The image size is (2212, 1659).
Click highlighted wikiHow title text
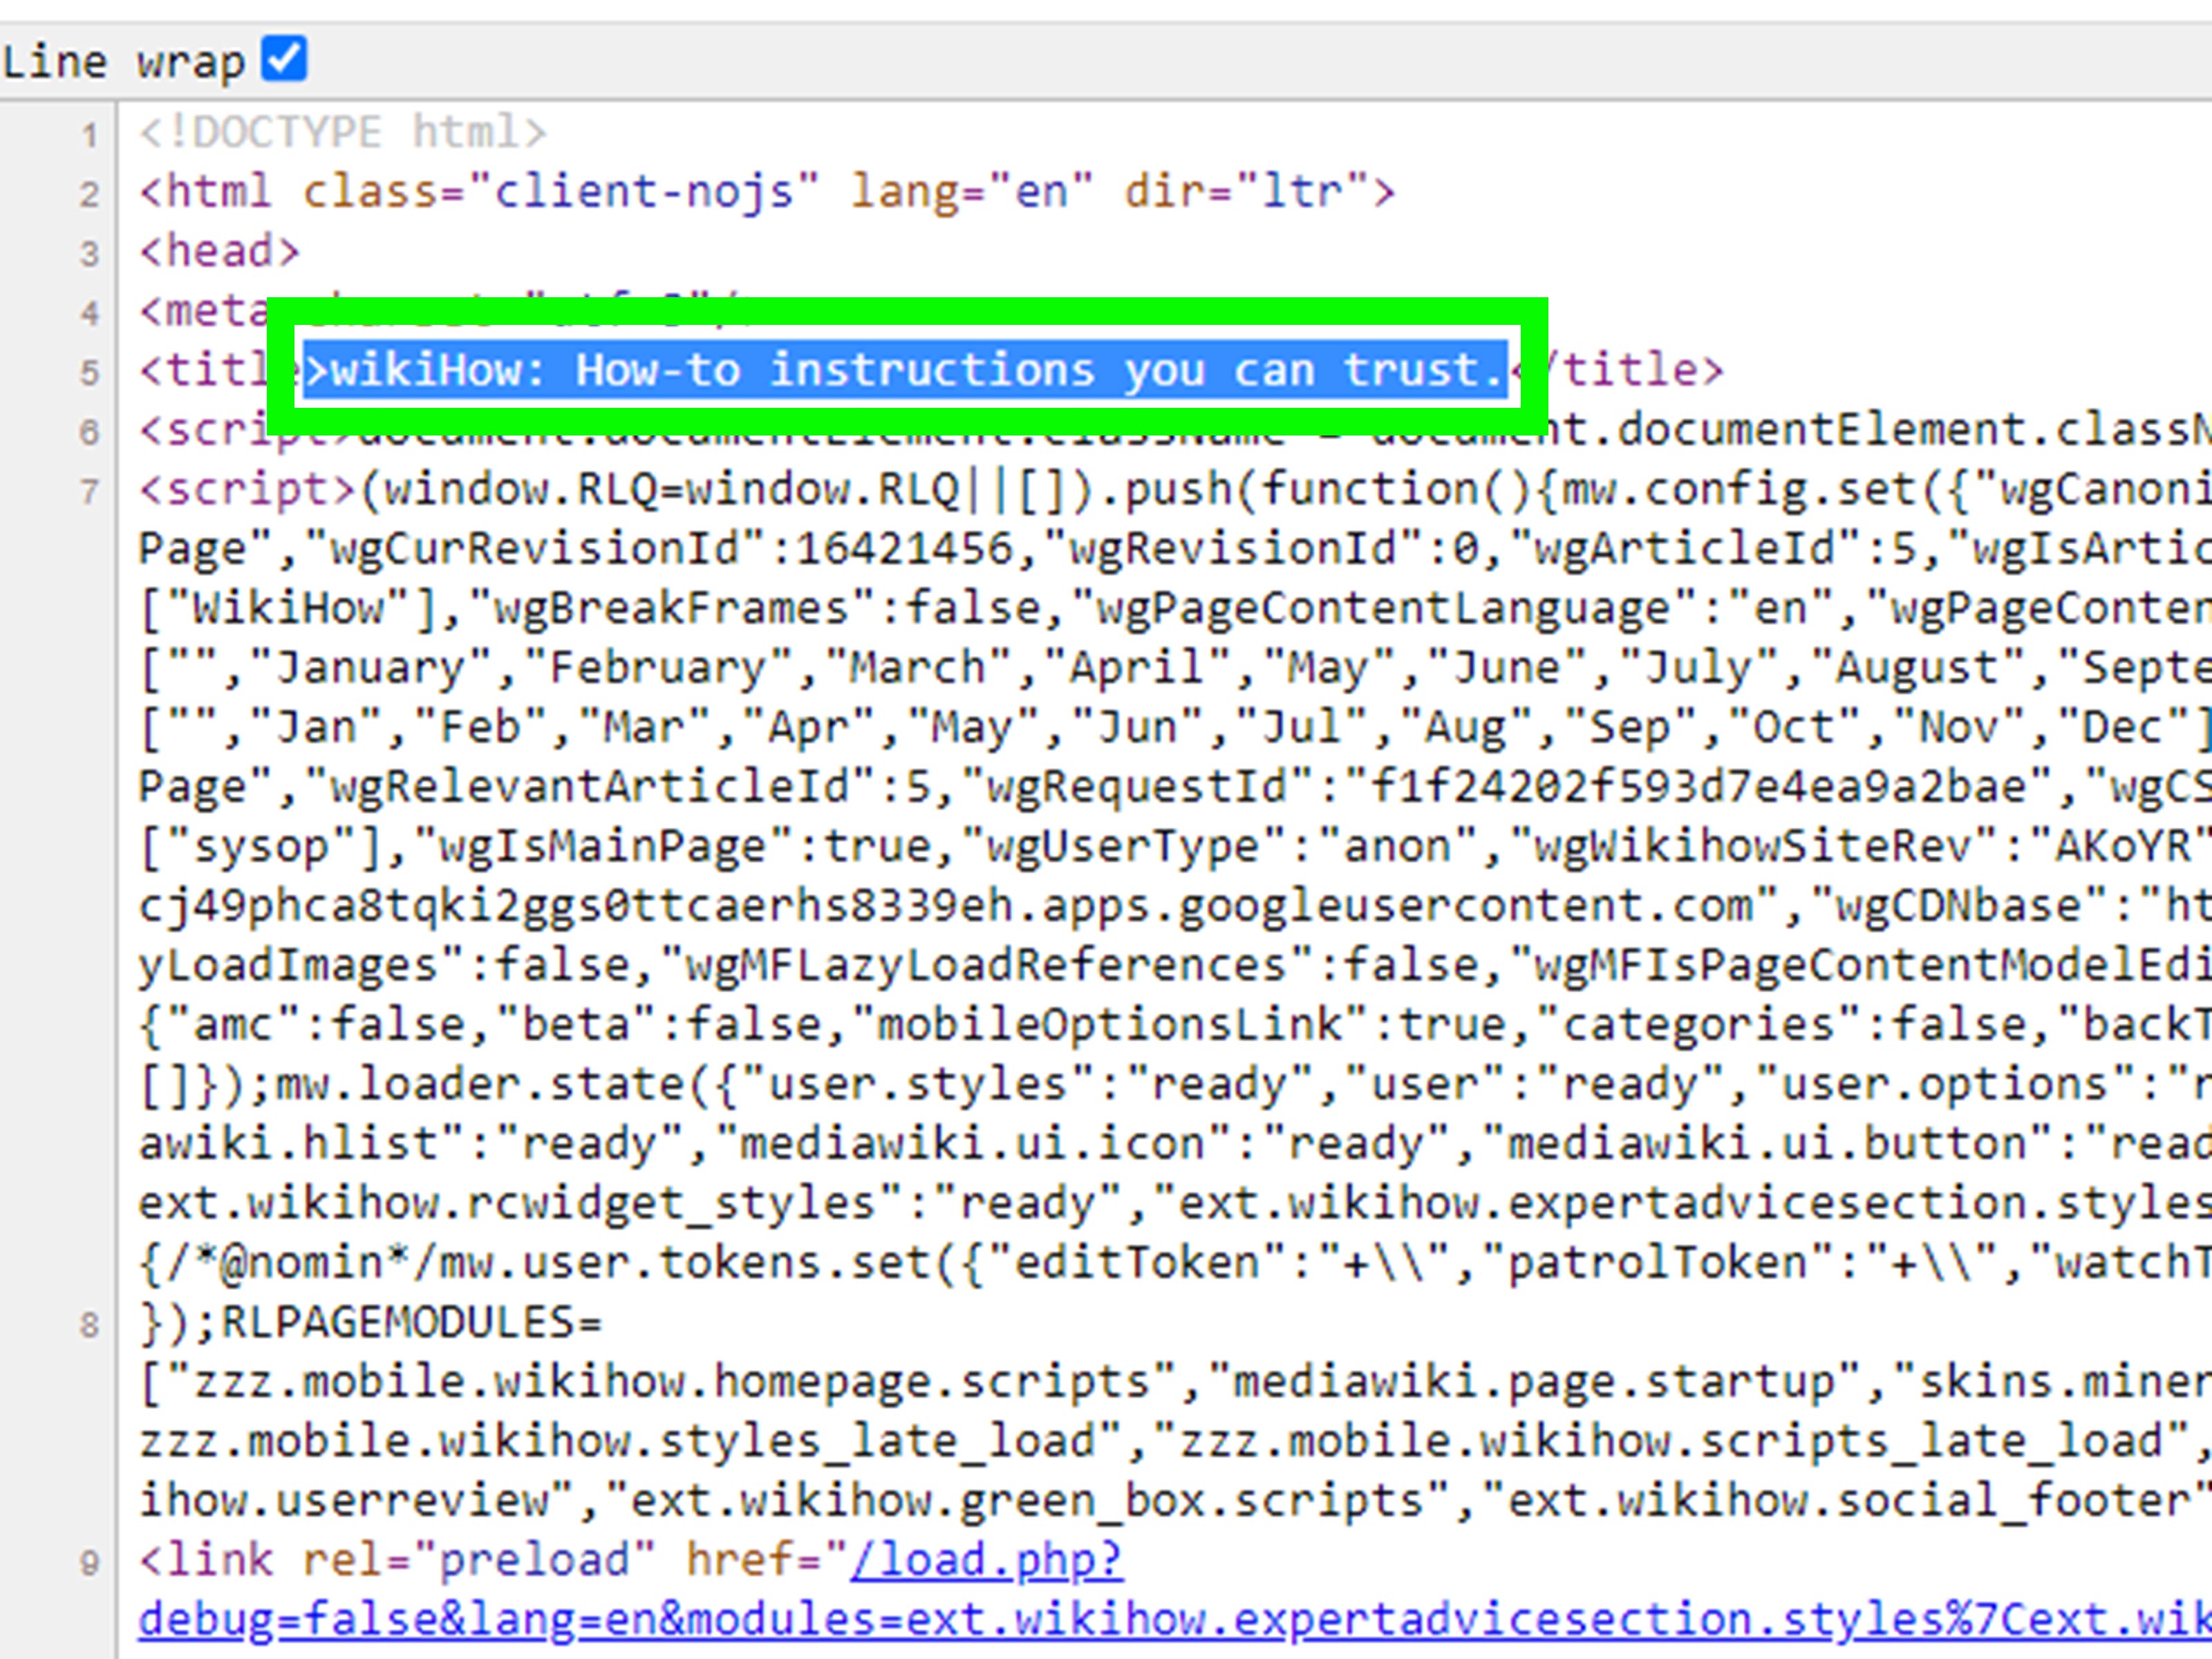coord(906,370)
